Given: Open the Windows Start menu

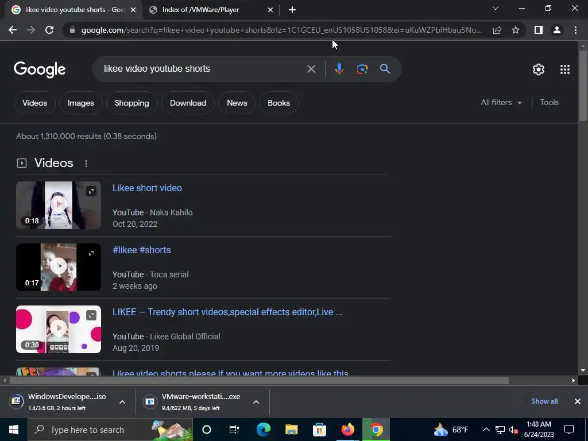Looking at the screenshot, I should point(14,430).
